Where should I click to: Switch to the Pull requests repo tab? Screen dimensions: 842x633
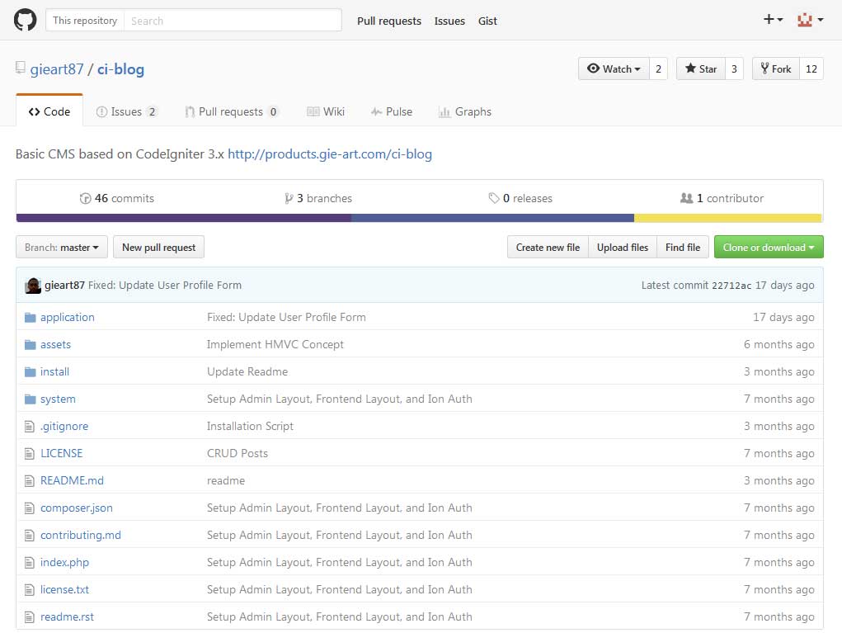point(232,111)
